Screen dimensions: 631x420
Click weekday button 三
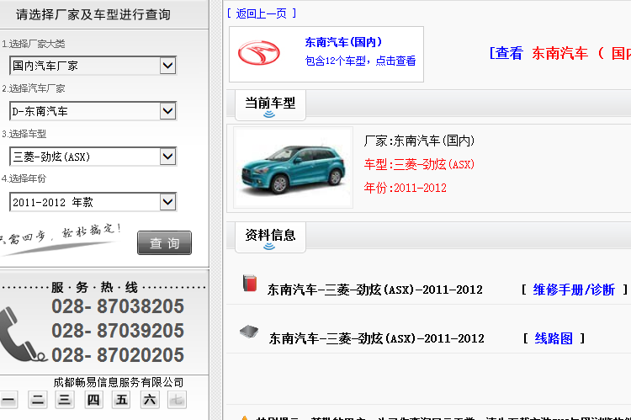[x=65, y=400]
